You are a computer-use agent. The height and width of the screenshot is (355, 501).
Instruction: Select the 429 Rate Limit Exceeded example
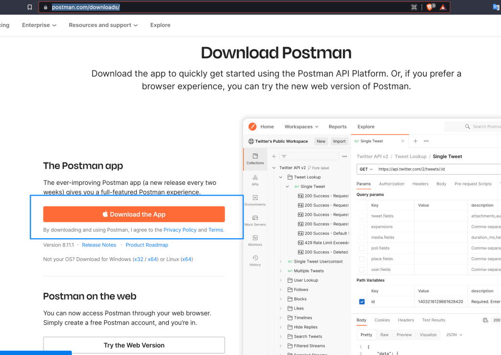click(324, 243)
